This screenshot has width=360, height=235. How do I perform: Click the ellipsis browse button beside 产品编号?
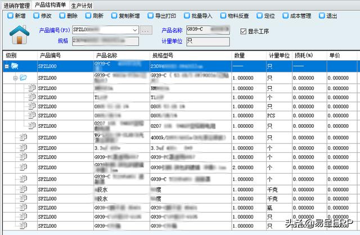pos(146,30)
